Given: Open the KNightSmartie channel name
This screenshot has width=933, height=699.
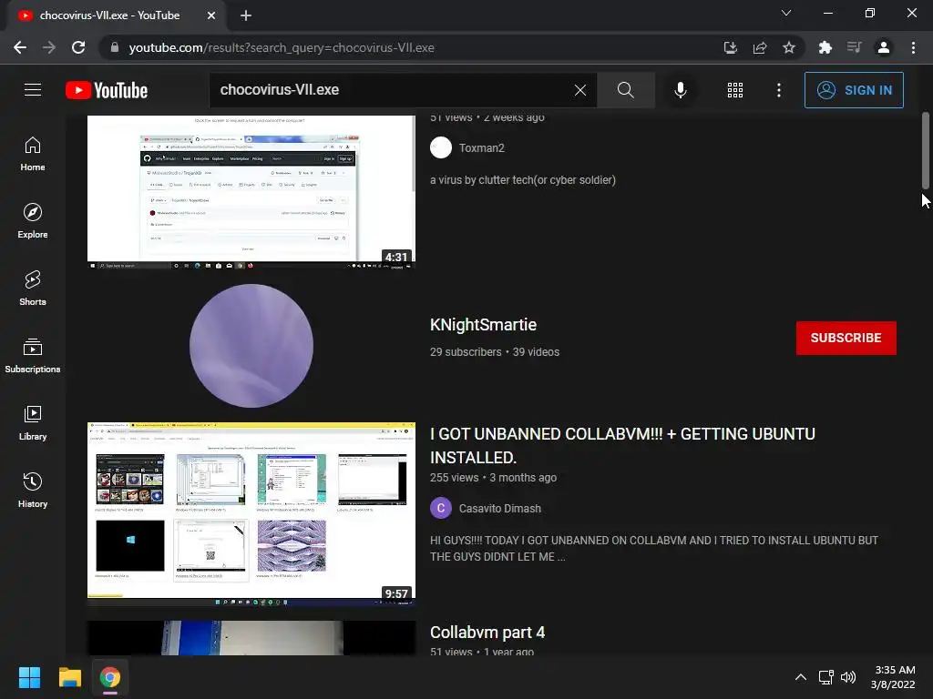Looking at the screenshot, I should 483,325.
